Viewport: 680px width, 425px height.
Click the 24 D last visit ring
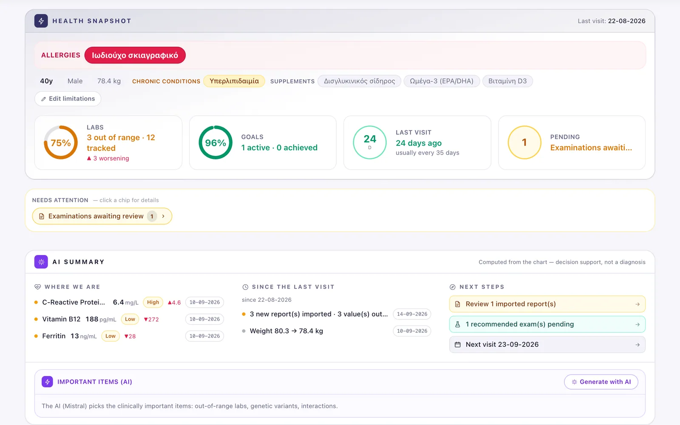[x=370, y=143]
